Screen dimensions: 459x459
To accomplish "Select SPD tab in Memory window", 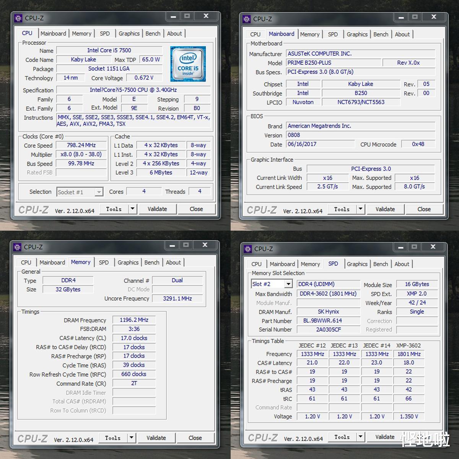I will click(104, 262).
